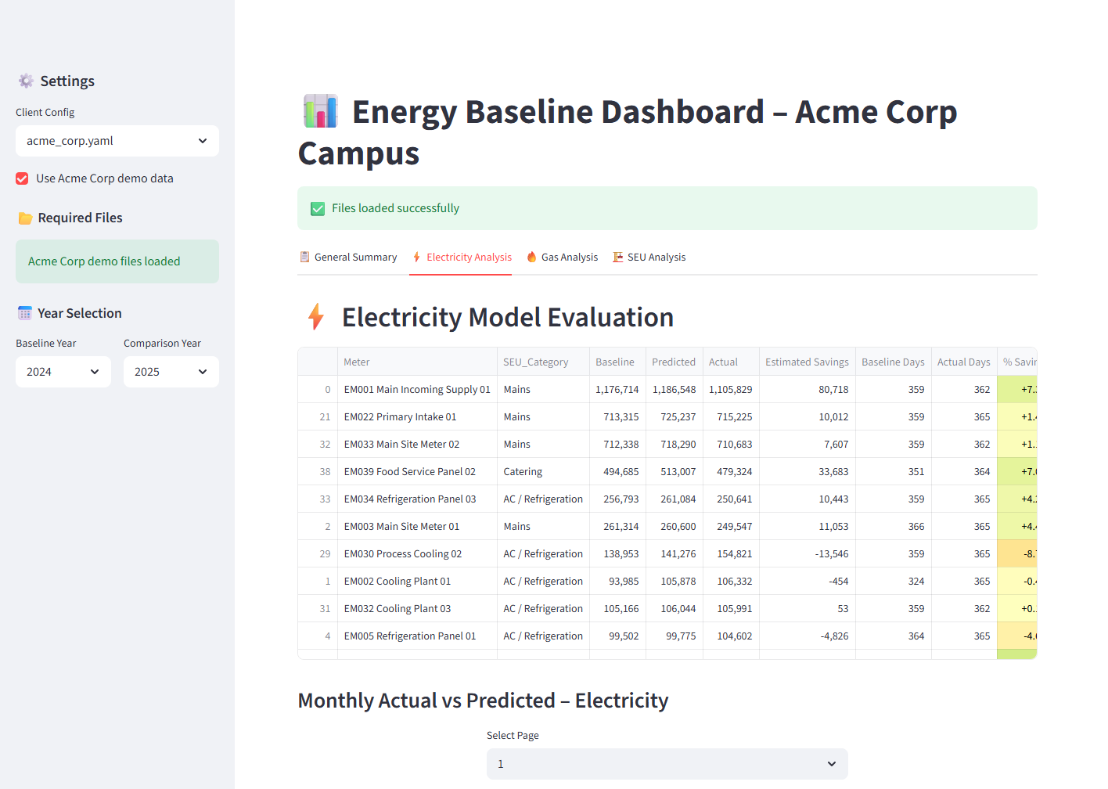
Task: Sort table by Estimated Savings column header
Action: (x=807, y=362)
